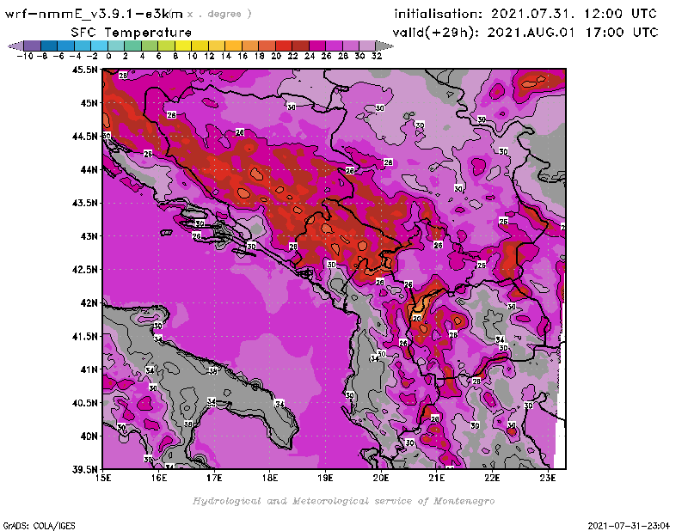Click the '32' value on the legend scale
The width and height of the screenshot is (688, 531).
point(377,56)
